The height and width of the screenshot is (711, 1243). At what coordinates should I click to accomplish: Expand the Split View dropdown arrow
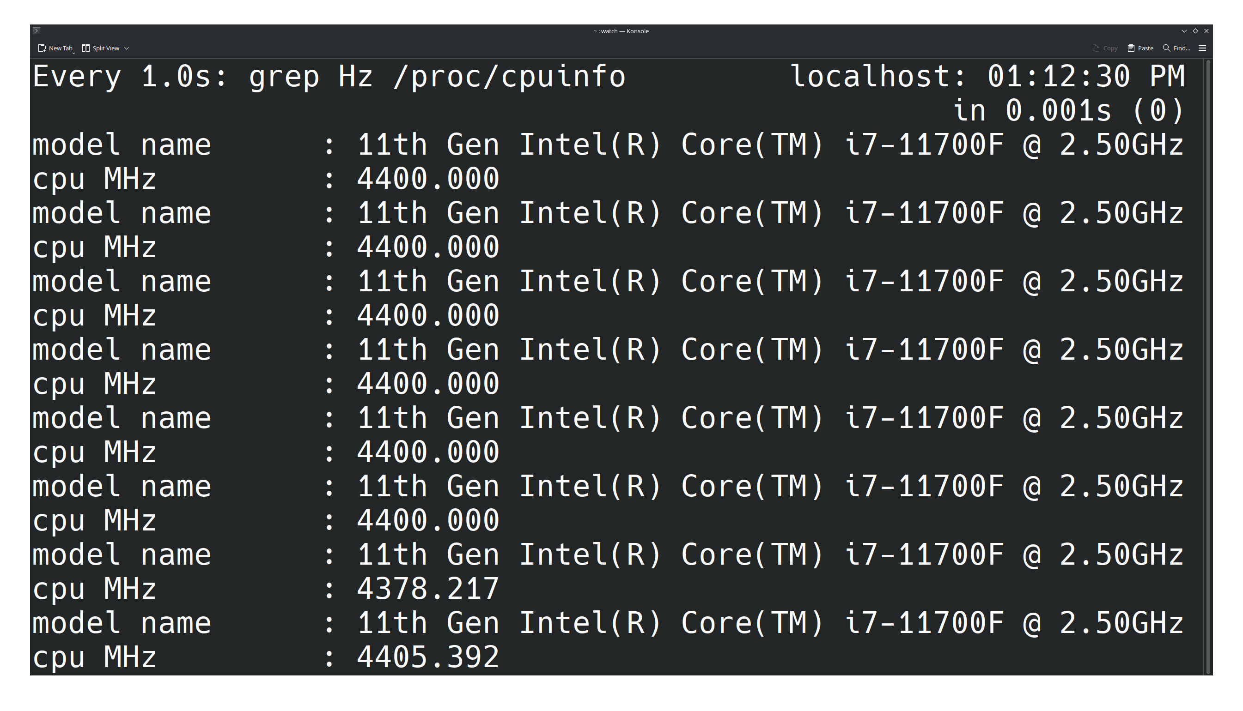coord(127,48)
